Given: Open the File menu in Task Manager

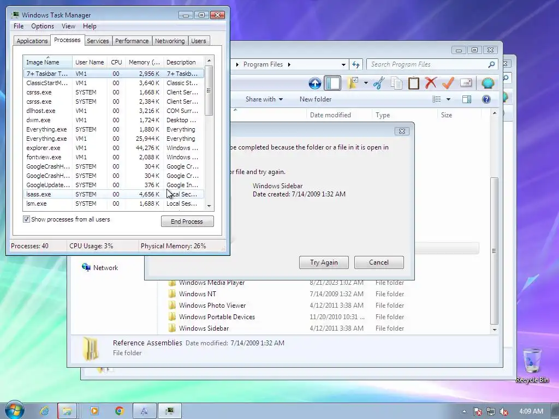Looking at the screenshot, I should tap(19, 26).
